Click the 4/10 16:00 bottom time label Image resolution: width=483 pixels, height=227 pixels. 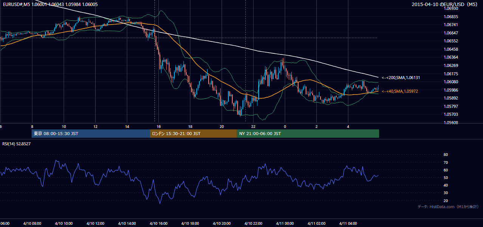158,223
